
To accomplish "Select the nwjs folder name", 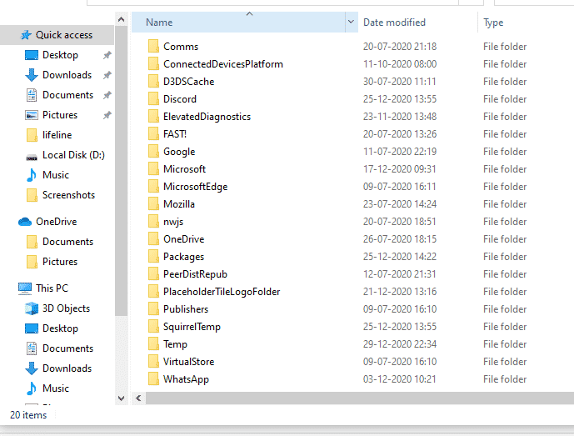I will (173, 222).
